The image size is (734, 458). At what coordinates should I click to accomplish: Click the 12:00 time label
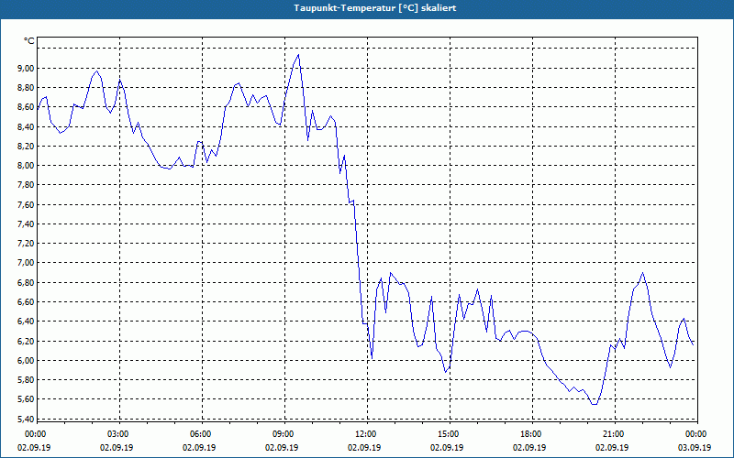(366, 434)
